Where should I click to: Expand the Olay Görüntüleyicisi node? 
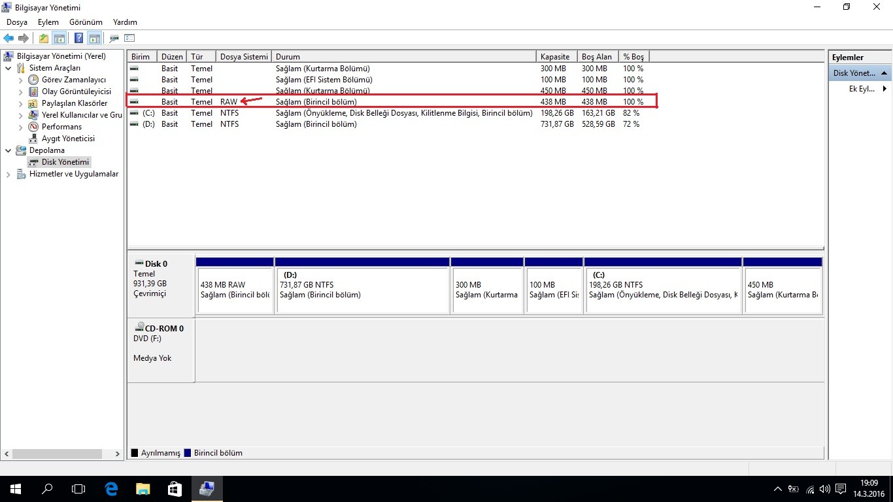(20, 92)
